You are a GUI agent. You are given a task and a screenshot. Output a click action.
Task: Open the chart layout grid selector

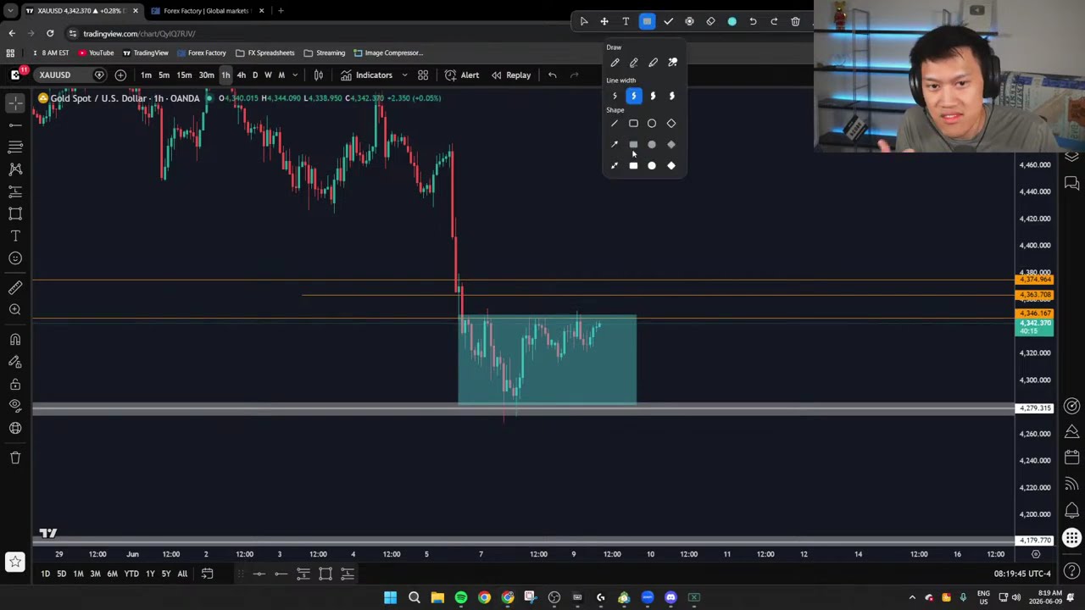coord(423,75)
